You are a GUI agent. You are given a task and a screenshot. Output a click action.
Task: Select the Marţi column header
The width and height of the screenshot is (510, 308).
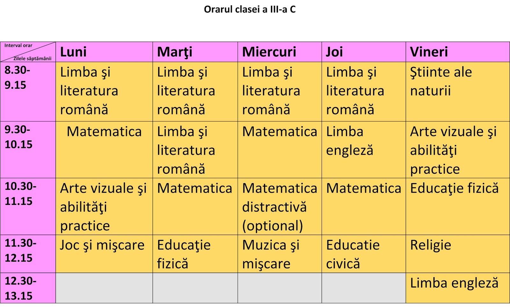195,52
